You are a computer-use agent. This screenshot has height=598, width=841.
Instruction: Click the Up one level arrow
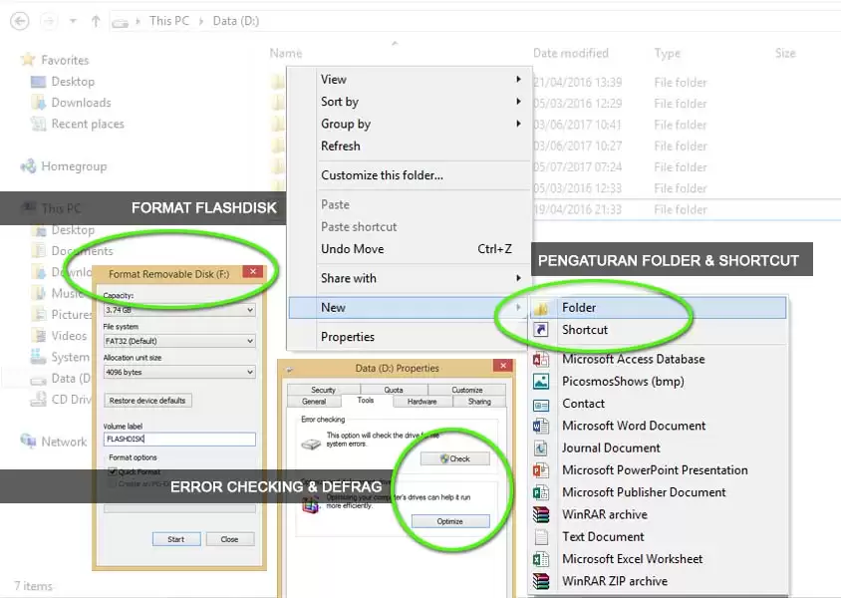(x=96, y=21)
